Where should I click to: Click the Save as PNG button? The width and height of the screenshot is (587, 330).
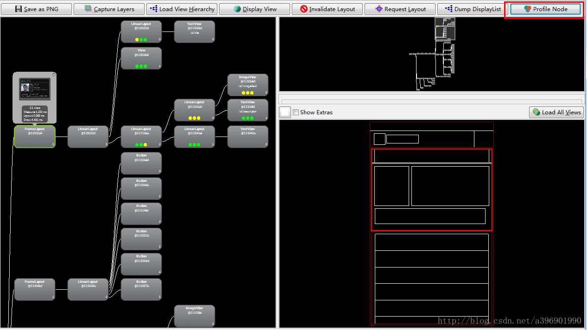(37, 9)
